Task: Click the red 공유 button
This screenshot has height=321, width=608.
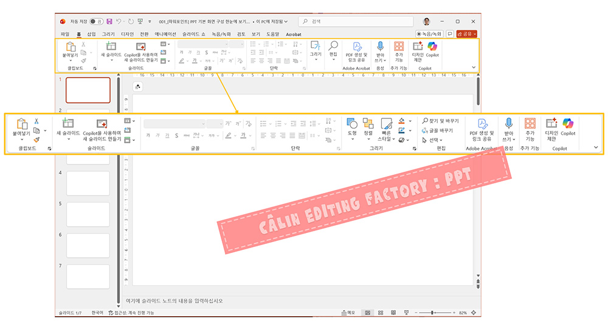Action: click(x=466, y=34)
